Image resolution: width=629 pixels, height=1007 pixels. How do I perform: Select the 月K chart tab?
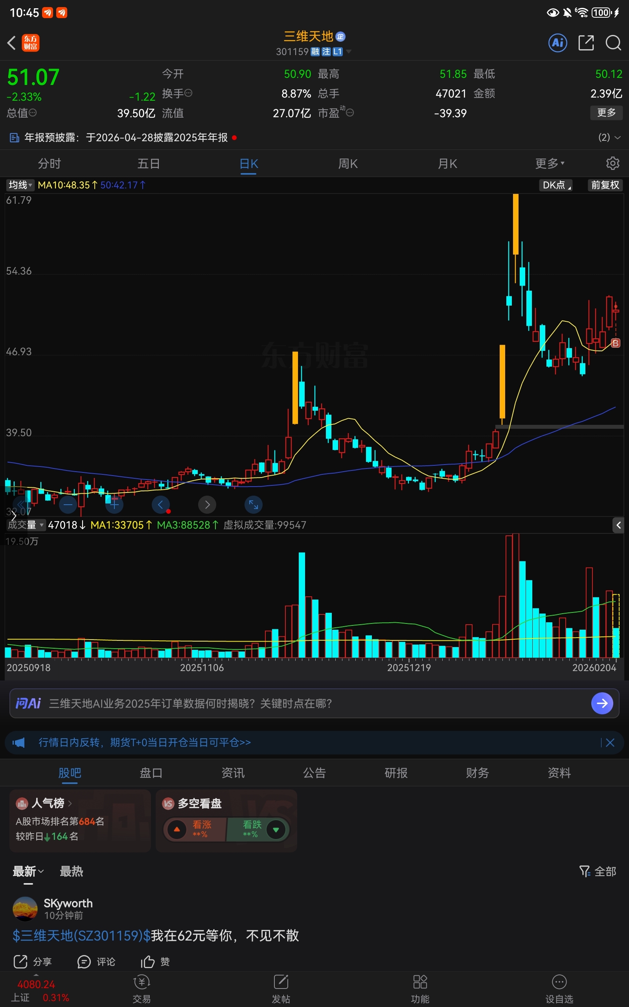pyautogui.click(x=447, y=163)
